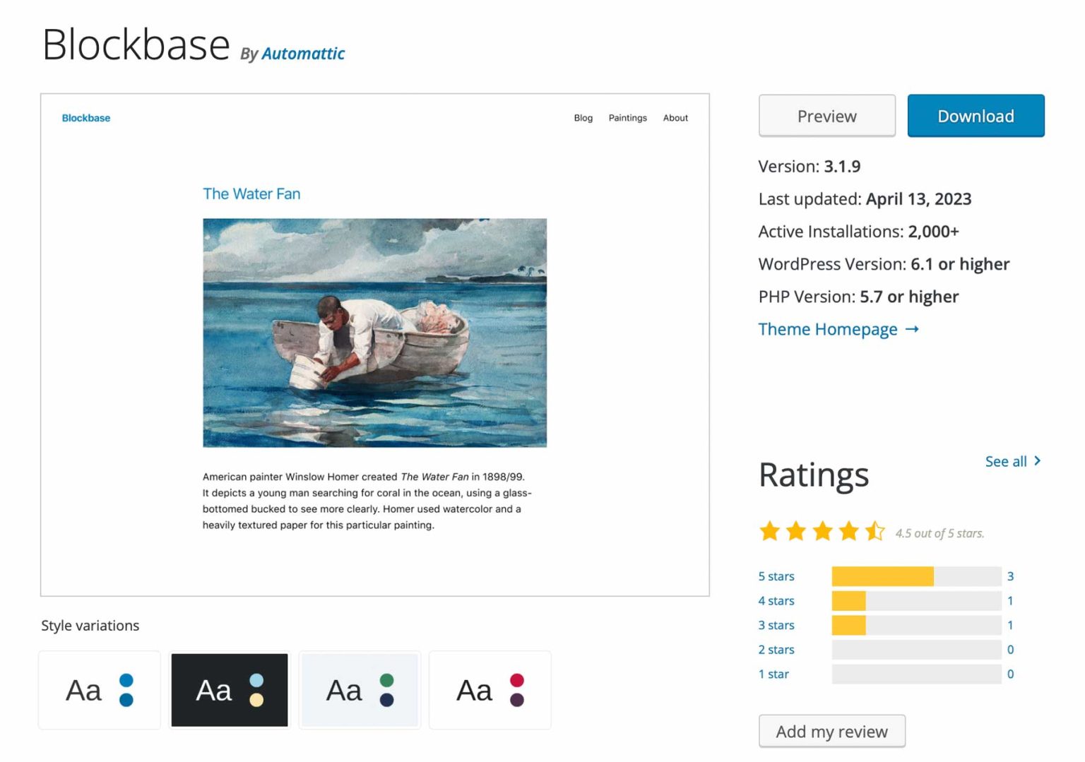Click Add my review
Image resolution: width=1085 pixels, height=762 pixels.
click(x=831, y=732)
